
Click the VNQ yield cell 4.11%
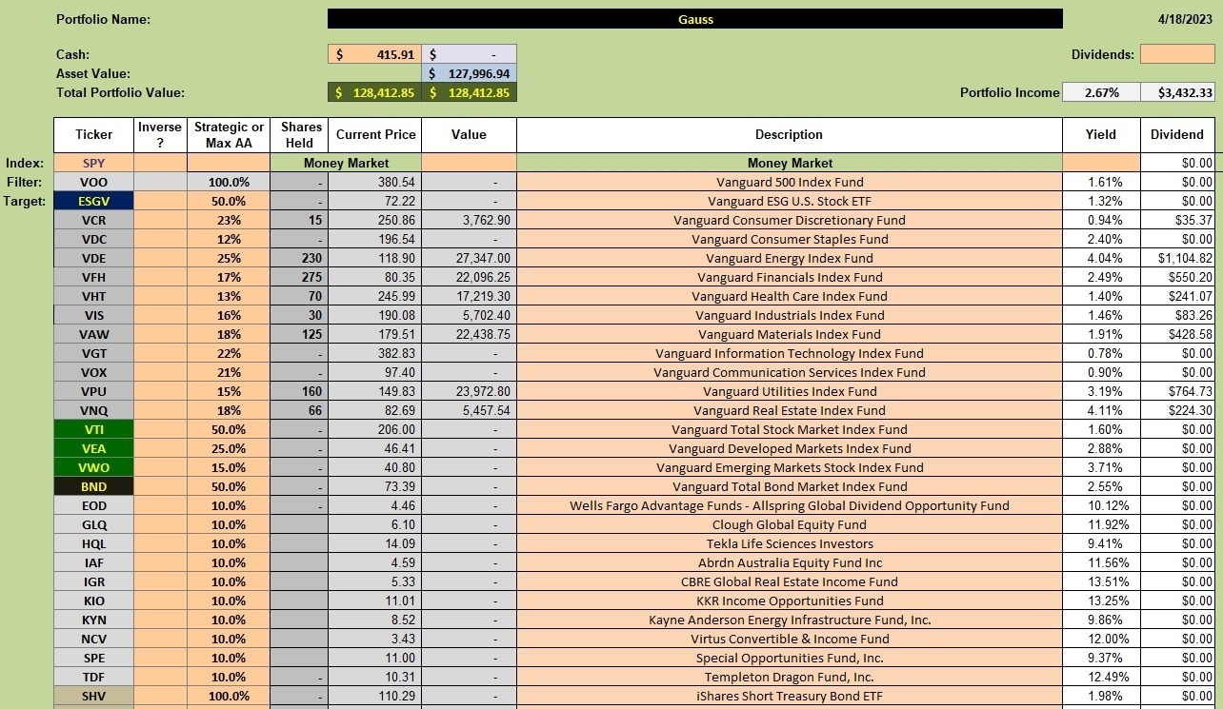point(1100,410)
